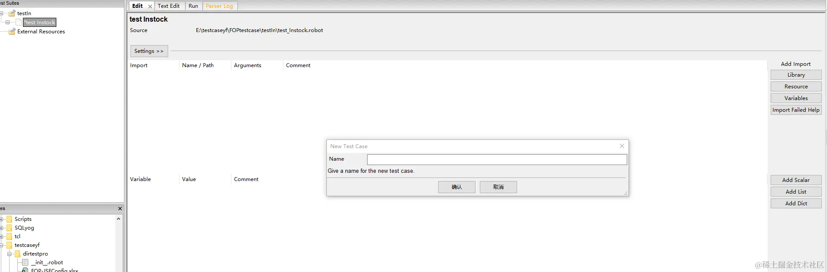Image resolution: width=827 pixels, height=272 pixels.
Task: Expand the Scripts folder node
Action: 1,219
